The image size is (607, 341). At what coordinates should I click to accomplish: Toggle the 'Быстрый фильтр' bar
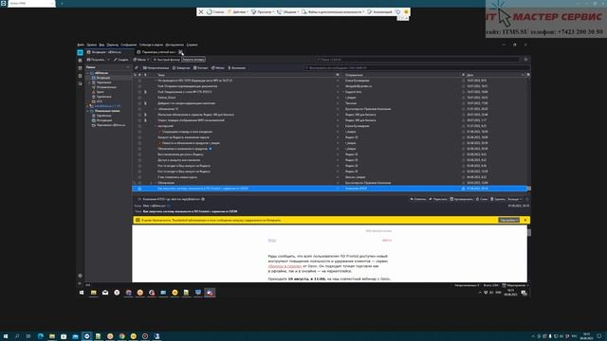[x=167, y=60]
